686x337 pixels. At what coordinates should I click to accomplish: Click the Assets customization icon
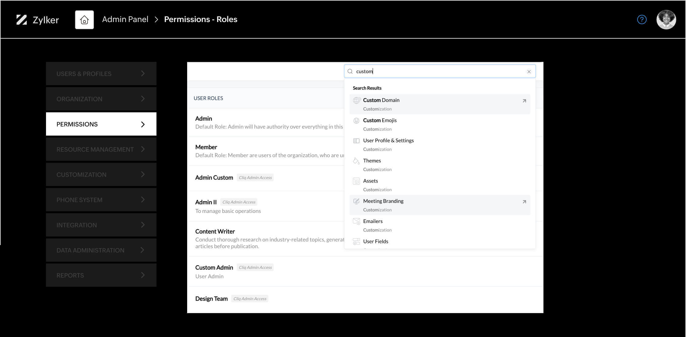click(356, 181)
